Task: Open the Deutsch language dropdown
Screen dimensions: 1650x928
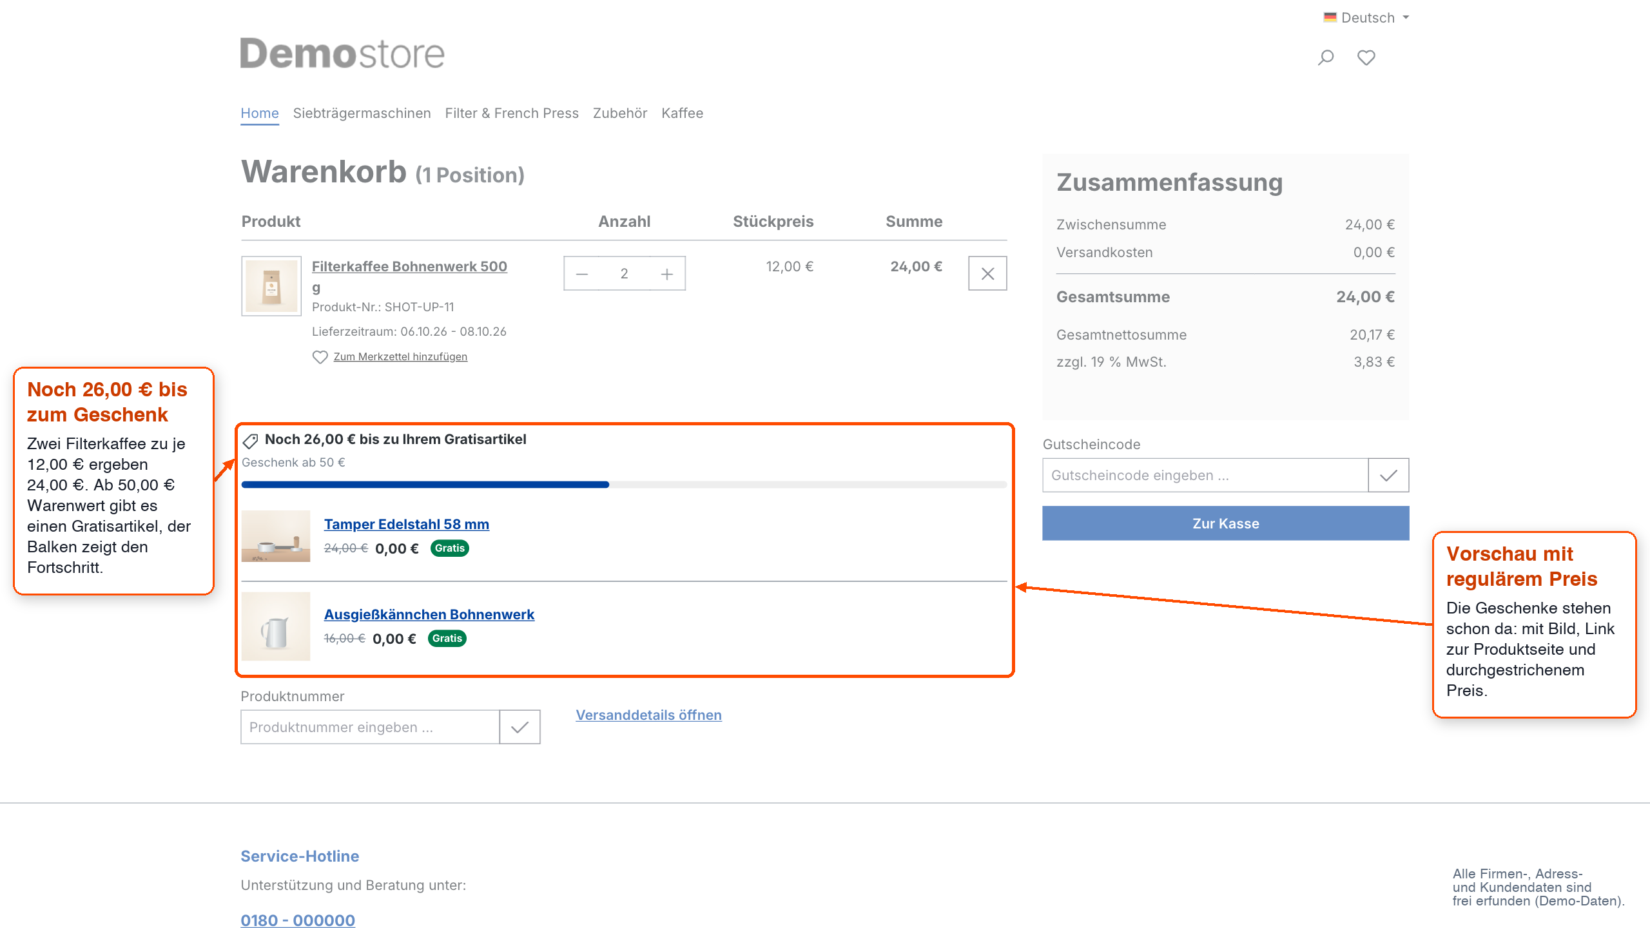Action: coord(1366,17)
